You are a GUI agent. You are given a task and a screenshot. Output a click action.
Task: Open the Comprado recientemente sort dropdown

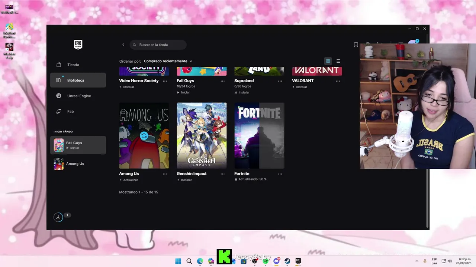(x=168, y=61)
